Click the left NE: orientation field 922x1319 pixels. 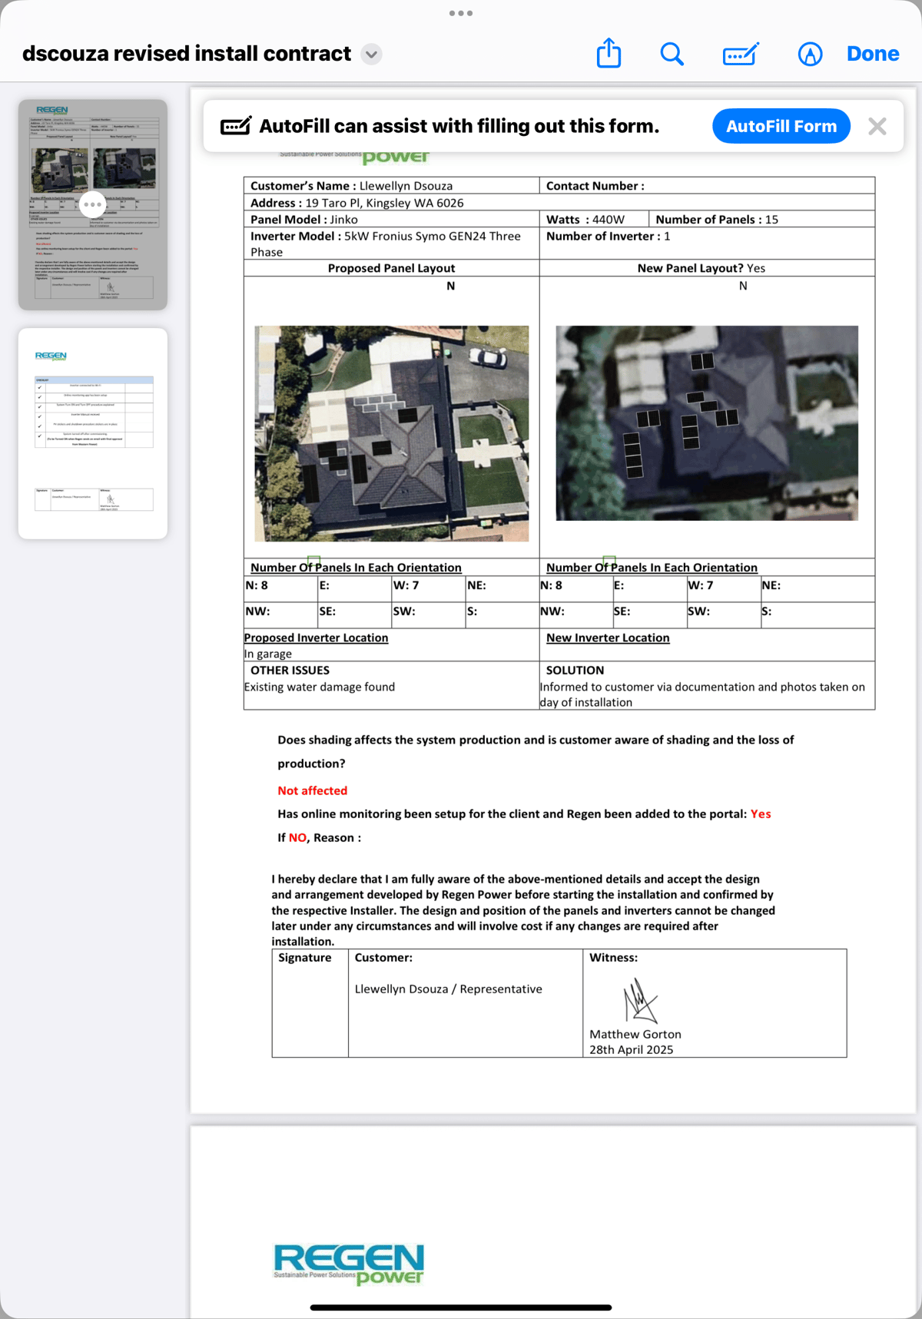click(x=502, y=589)
